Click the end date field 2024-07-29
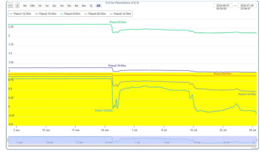This screenshot has width=260, height=152. tap(247, 7)
